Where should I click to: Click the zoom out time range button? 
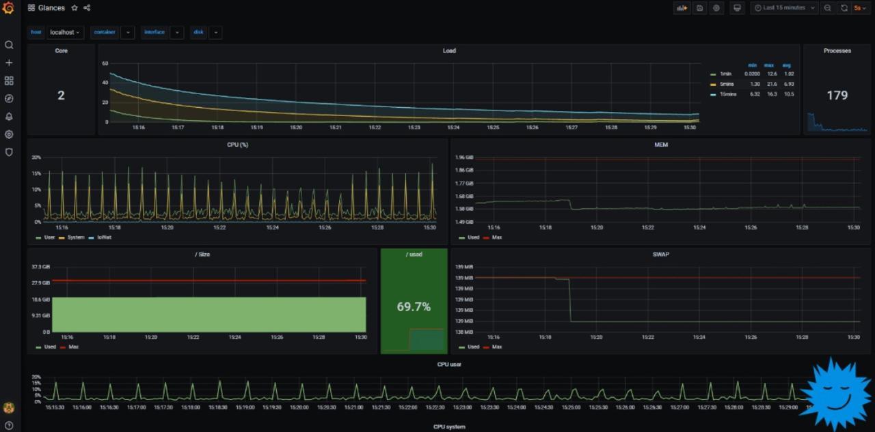coord(828,8)
